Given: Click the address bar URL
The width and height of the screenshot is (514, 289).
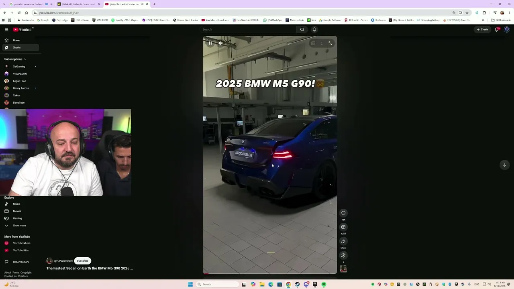Looking at the screenshot, I should coord(59,13).
